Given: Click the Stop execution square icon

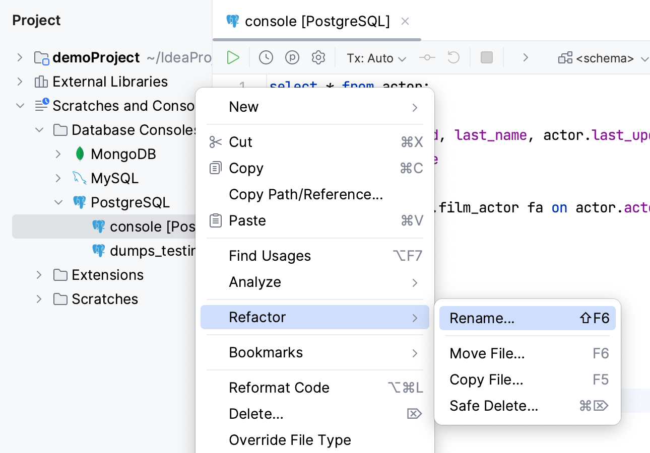Looking at the screenshot, I should pos(487,58).
